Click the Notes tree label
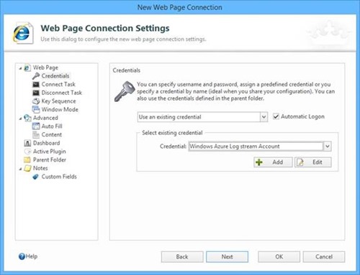 coord(40,168)
